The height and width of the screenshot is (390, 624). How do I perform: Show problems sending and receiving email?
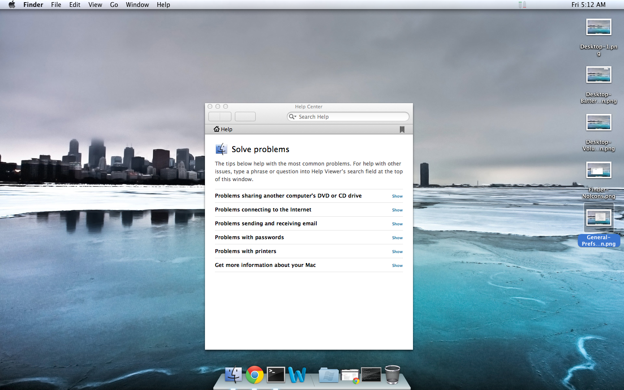pyautogui.click(x=397, y=224)
